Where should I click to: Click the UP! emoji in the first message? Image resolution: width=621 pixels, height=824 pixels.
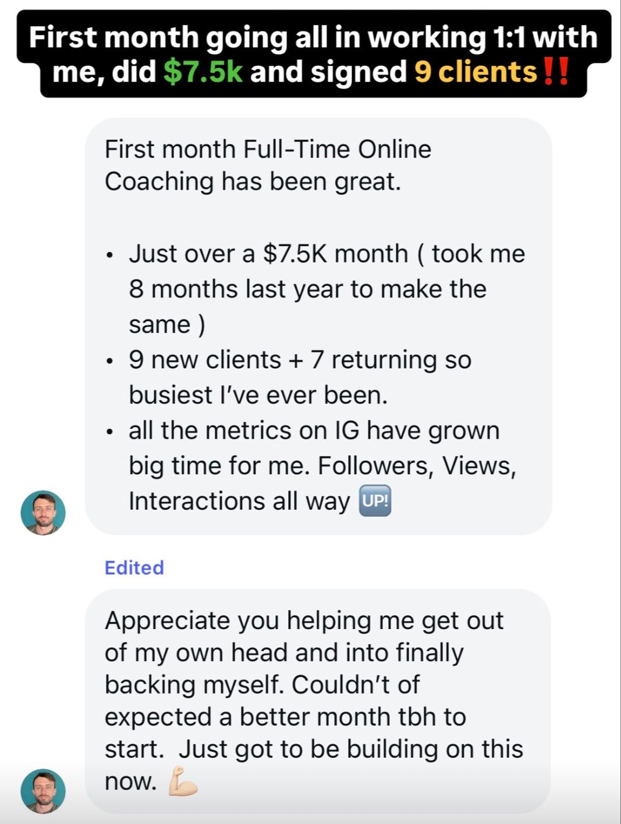375,501
